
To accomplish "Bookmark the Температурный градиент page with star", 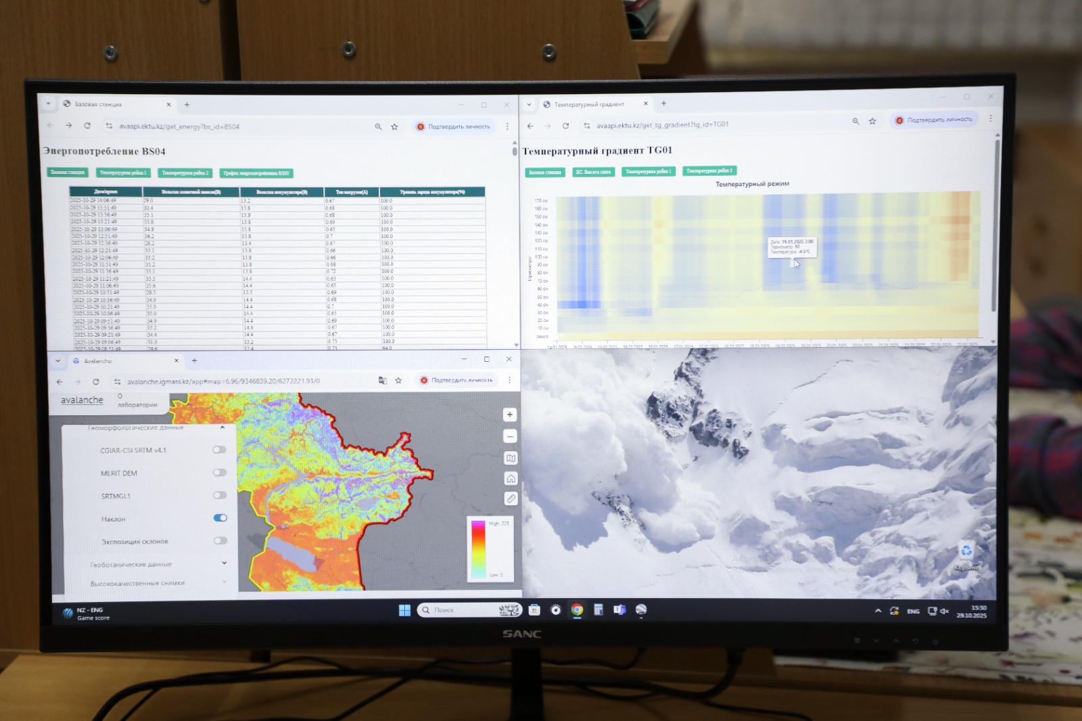I will tap(872, 121).
